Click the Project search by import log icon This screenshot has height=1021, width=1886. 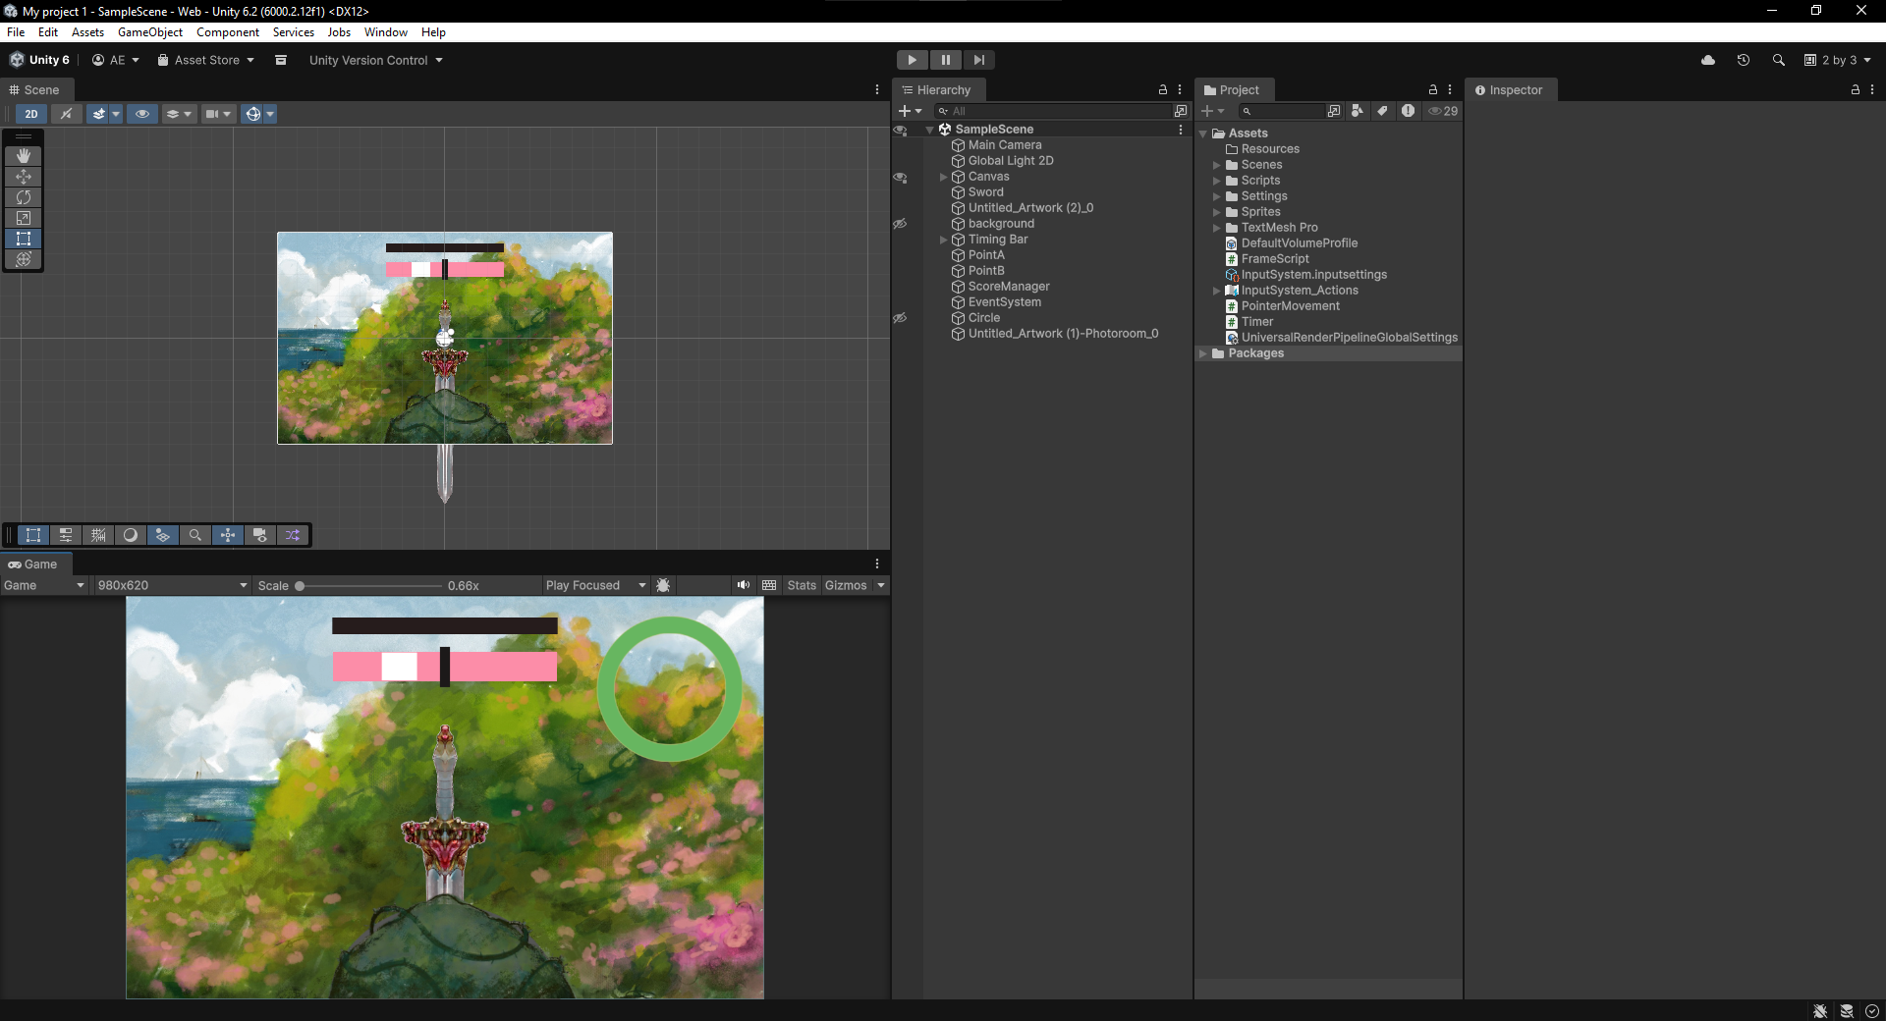pos(1408,111)
